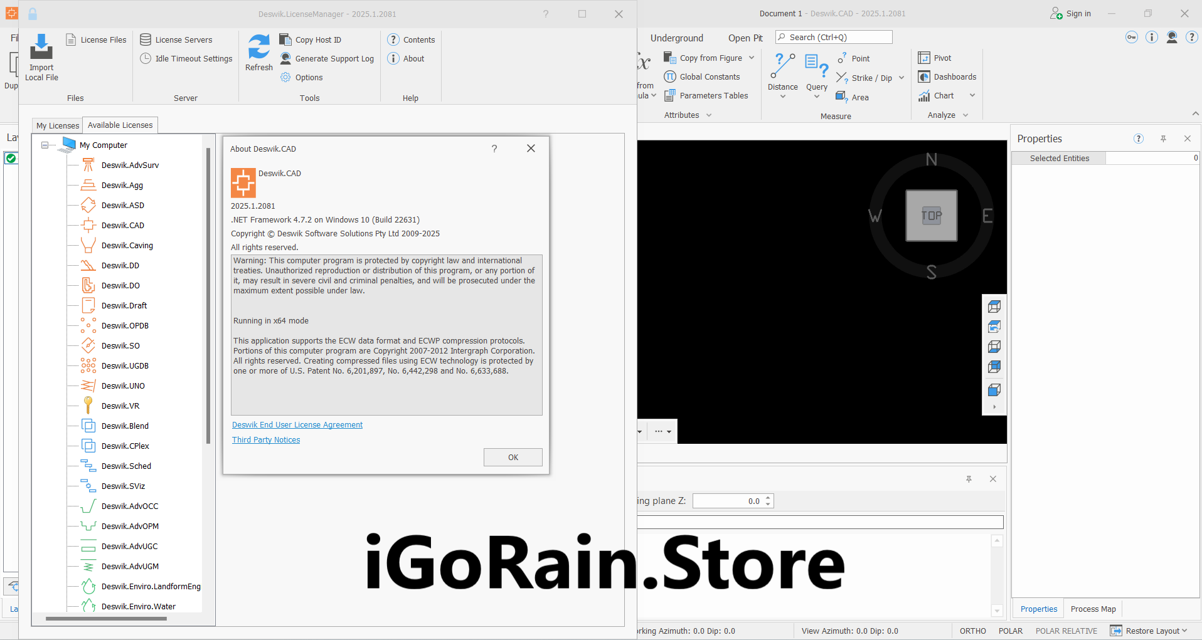This screenshot has height=640, width=1202.
Task: Click the TOP view cube face
Action: click(x=931, y=216)
